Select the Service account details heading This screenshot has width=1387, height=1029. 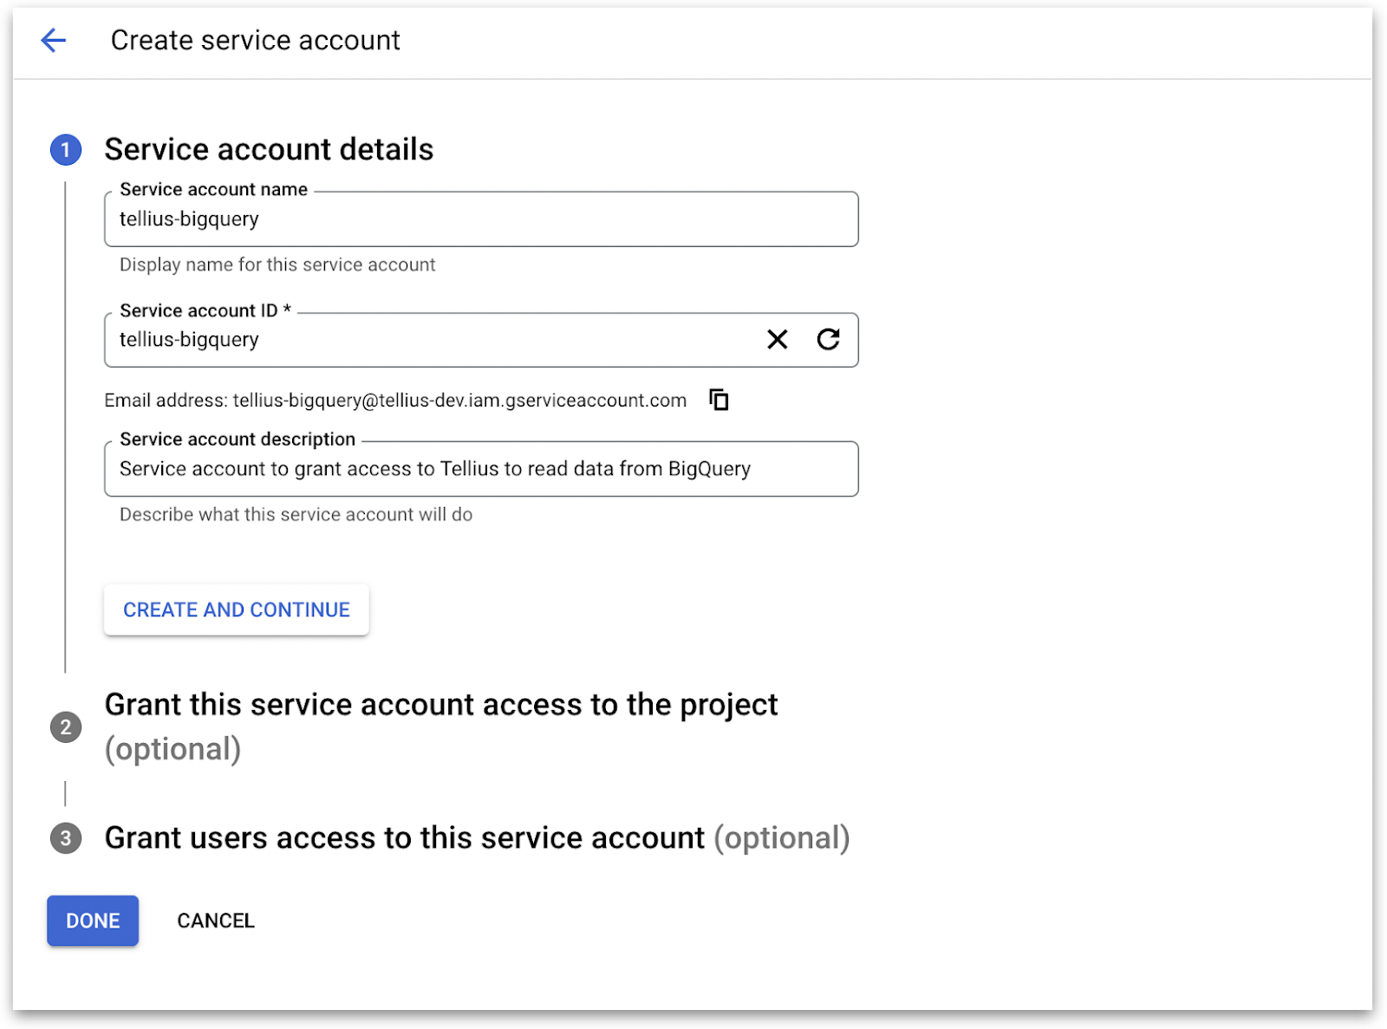269,150
